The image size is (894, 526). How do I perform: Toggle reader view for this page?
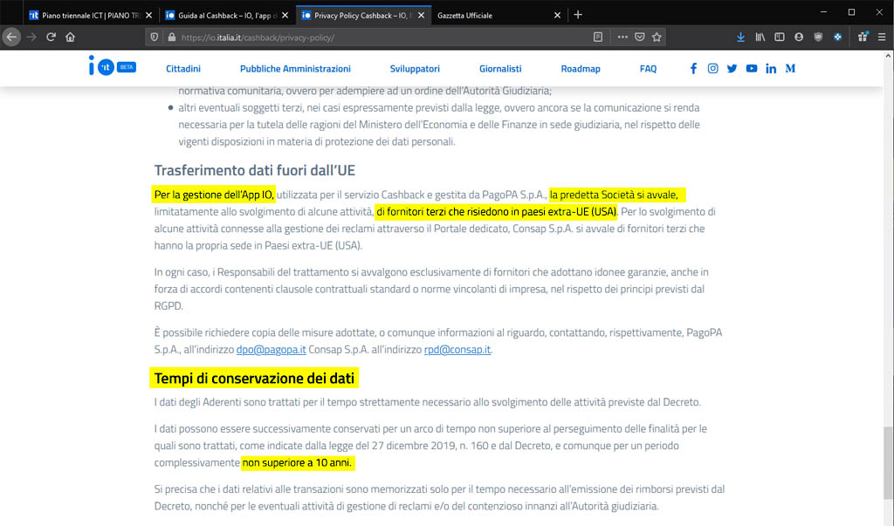597,37
